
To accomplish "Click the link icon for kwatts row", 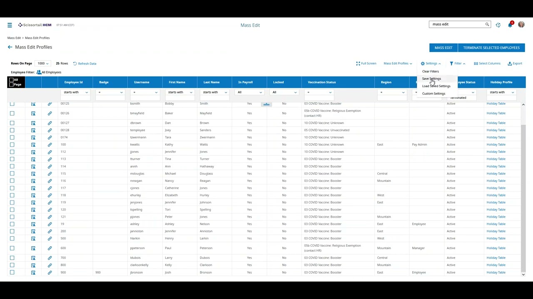I will (50, 145).
